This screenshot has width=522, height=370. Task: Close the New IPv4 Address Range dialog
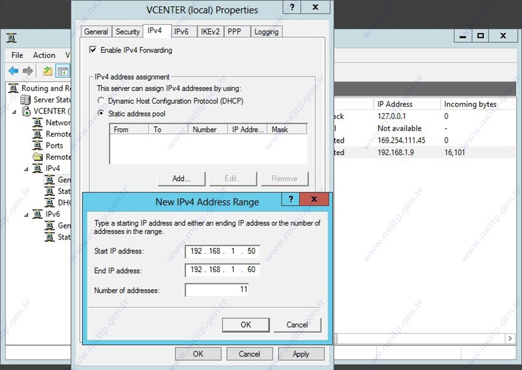click(314, 199)
